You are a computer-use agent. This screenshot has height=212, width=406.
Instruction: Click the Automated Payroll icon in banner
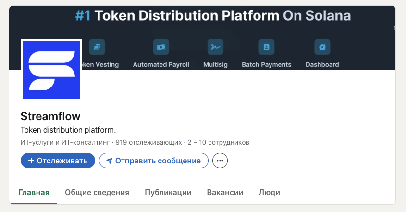click(161, 48)
